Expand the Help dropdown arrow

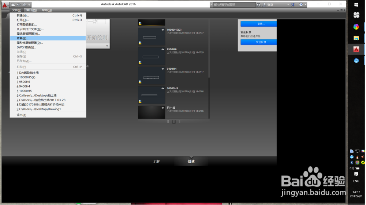[305, 5]
